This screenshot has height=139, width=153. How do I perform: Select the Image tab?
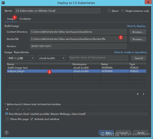[x=11, y=19]
